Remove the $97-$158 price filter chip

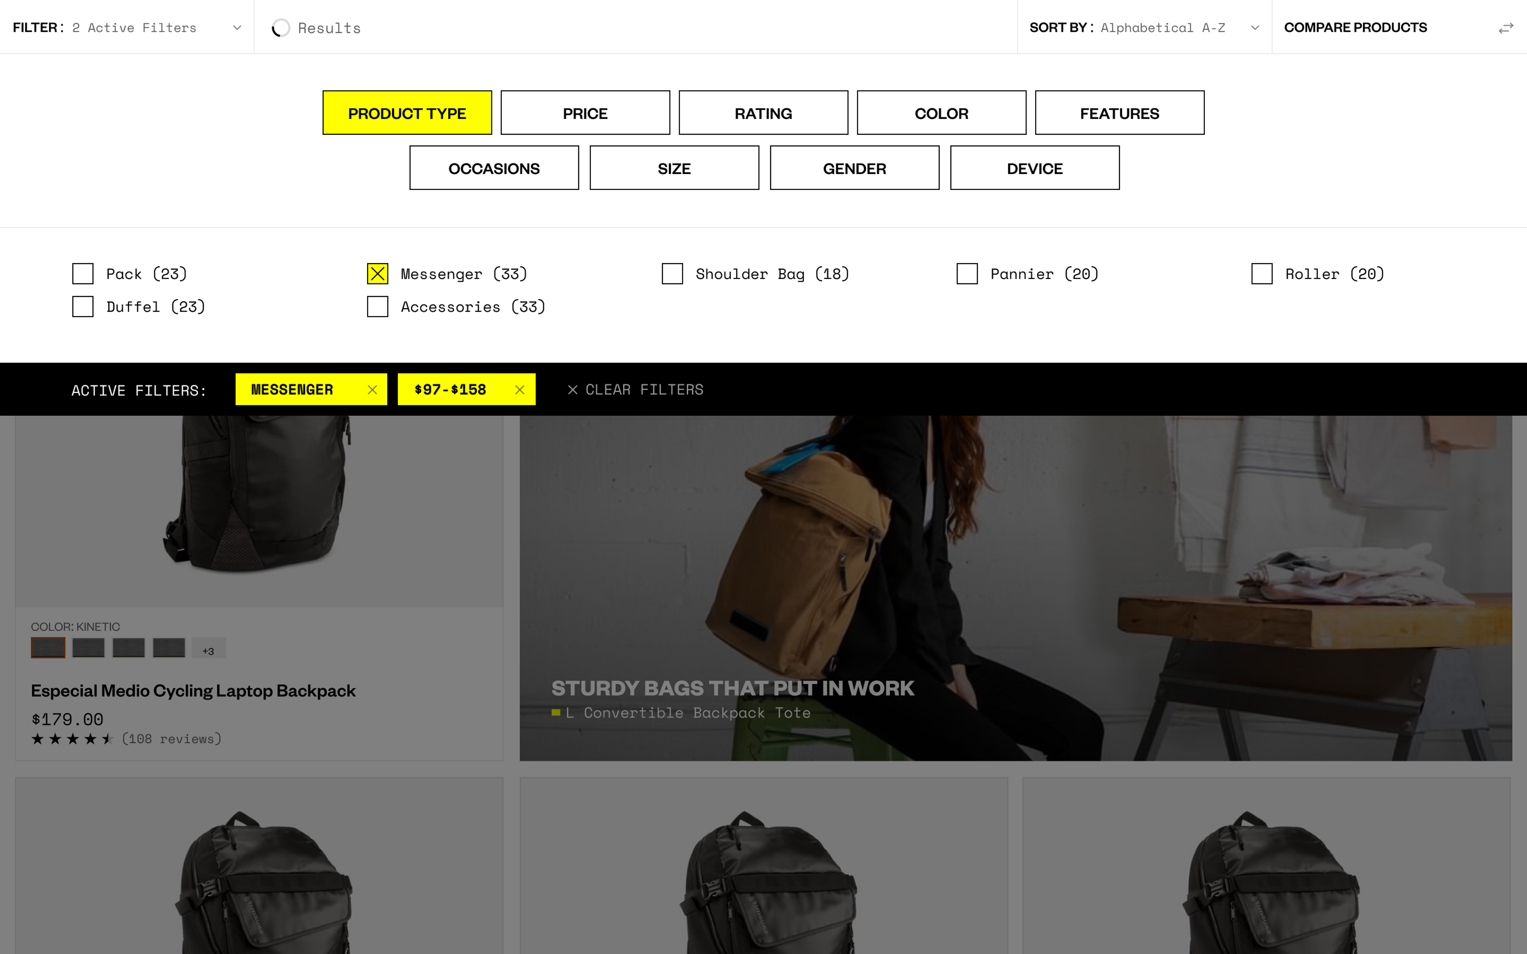pyautogui.click(x=519, y=390)
